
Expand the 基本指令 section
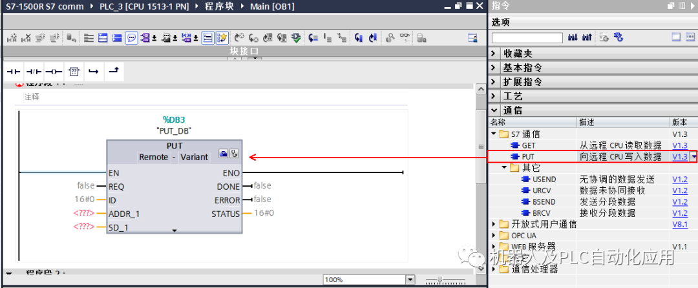492,68
